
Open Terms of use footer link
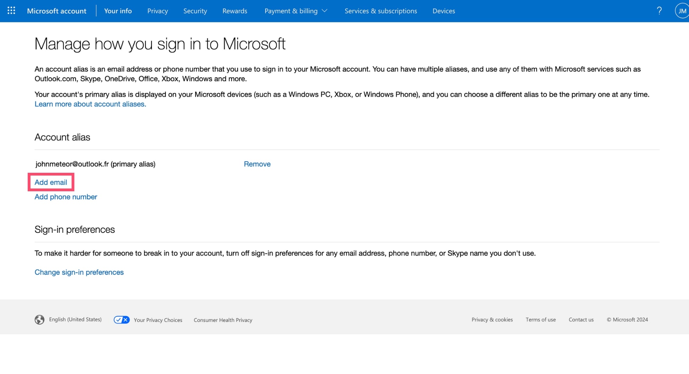point(541,320)
